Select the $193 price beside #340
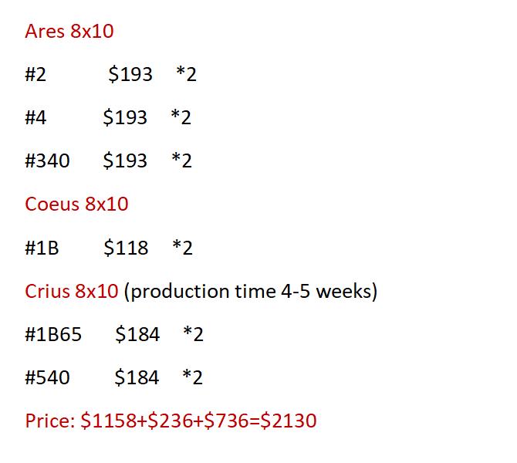This screenshot has height=463, width=517. coord(125,161)
